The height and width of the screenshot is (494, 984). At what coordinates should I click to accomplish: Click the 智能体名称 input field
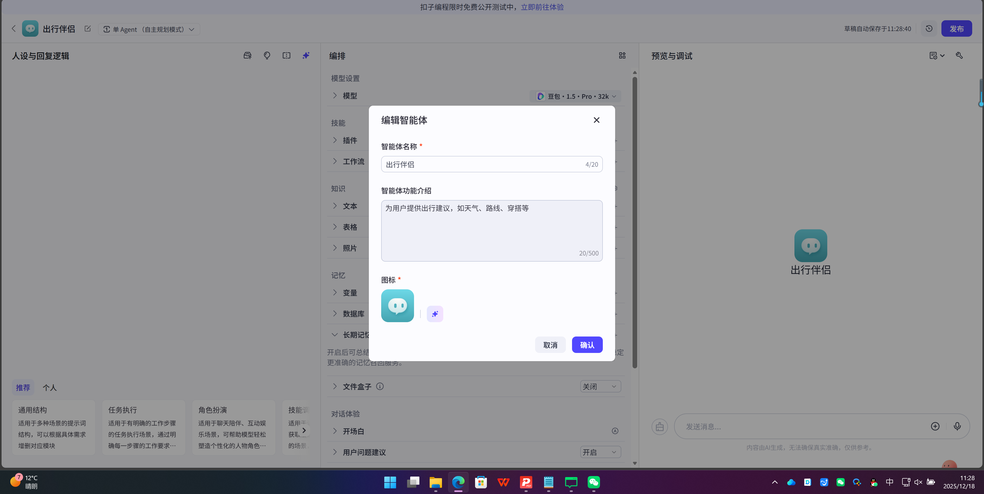coord(483,164)
